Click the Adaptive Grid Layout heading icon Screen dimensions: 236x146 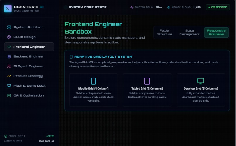pos(71,57)
